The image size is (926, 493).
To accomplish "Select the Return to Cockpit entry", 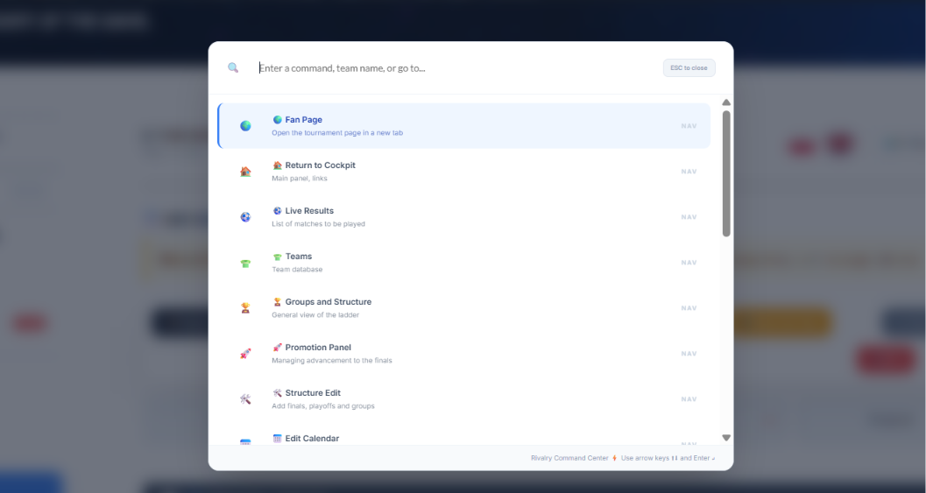I will [x=464, y=172].
